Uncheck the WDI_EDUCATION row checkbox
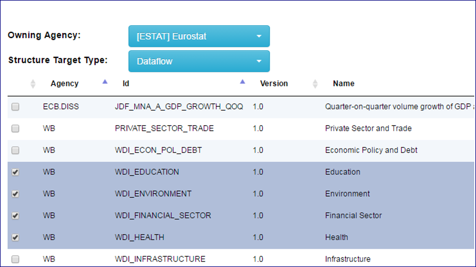 [16, 172]
